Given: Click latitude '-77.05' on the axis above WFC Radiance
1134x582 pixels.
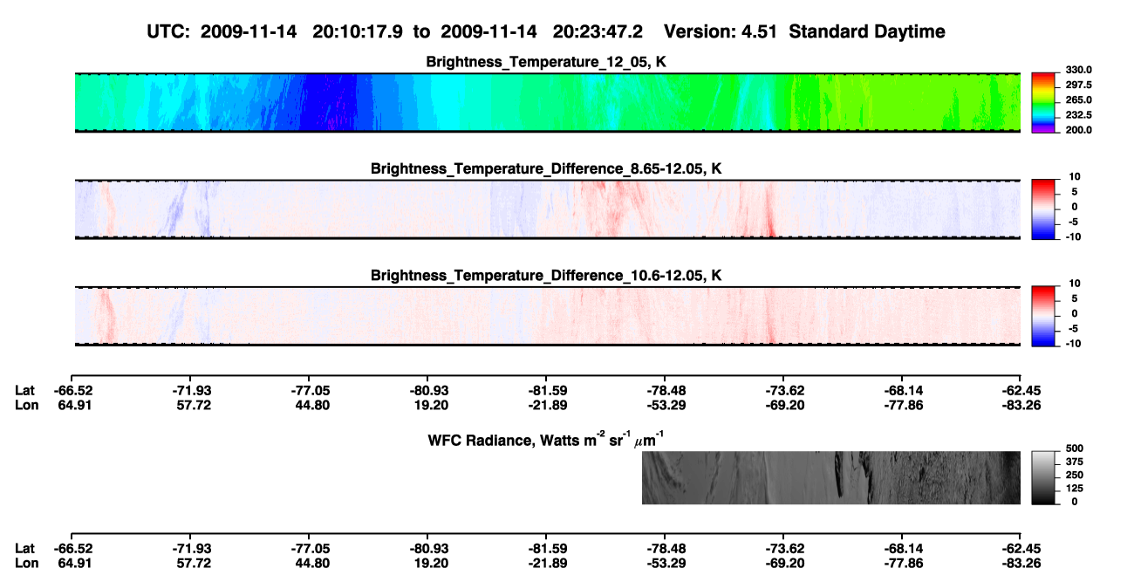Looking at the screenshot, I should pos(309,390).
